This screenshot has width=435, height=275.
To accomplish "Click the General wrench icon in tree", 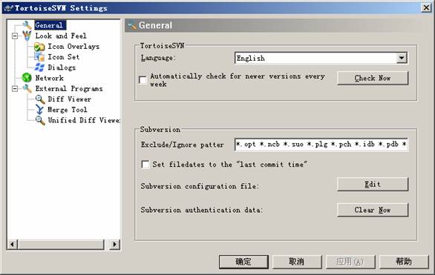I will click(x=27, y=25).
